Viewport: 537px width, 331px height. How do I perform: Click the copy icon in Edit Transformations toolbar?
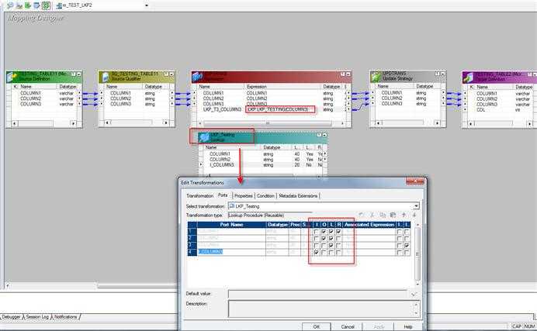coord(383,215)
